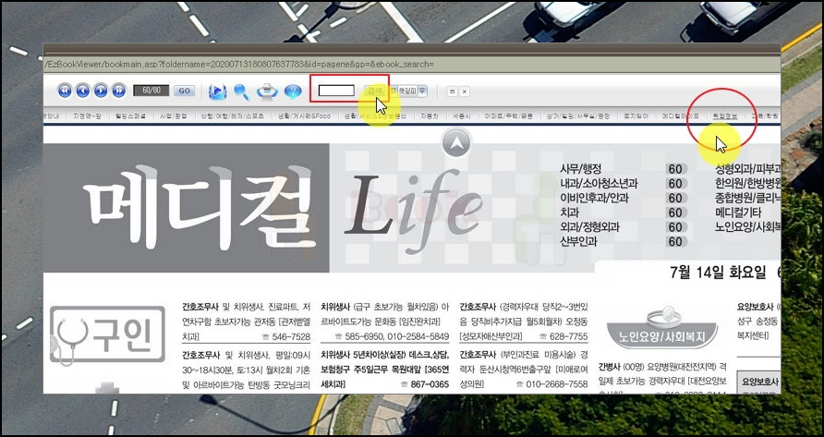Screen dimensions: 824x437
Task: Open the 메디컬라이프 category tab
Action: (680, 115)
